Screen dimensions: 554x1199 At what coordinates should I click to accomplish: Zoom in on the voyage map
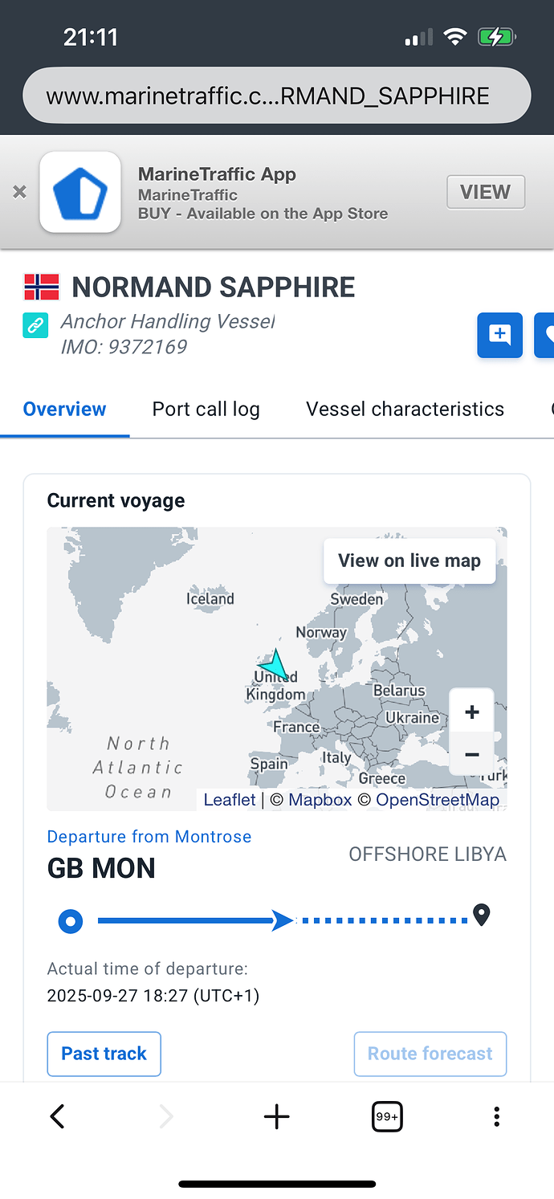(x=472, y=712)
